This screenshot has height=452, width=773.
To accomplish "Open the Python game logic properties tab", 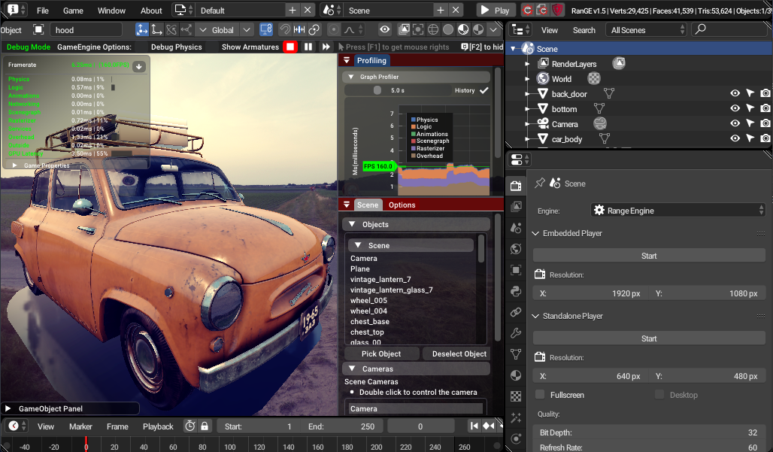I will [x=516, y=291].
